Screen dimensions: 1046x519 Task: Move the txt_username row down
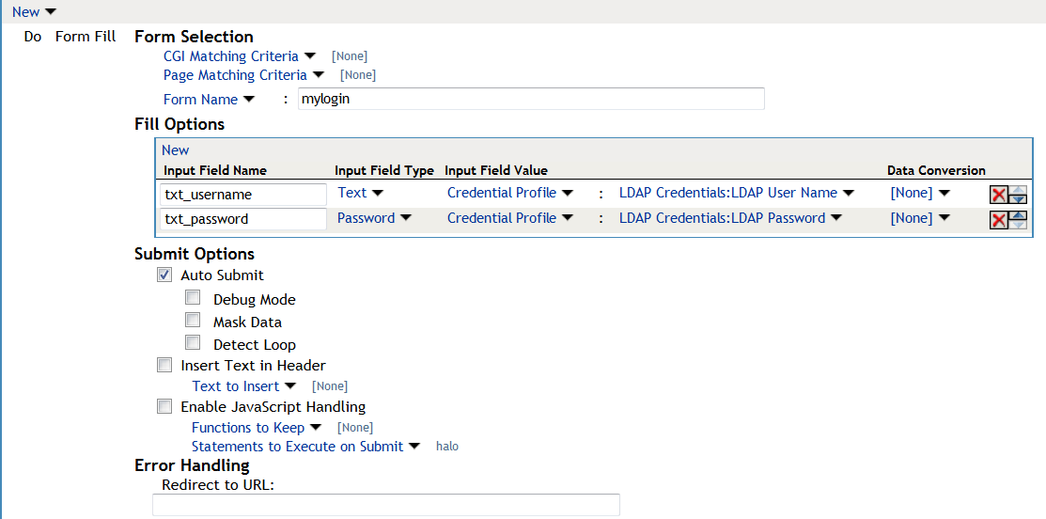click(x=1018, y=198)
